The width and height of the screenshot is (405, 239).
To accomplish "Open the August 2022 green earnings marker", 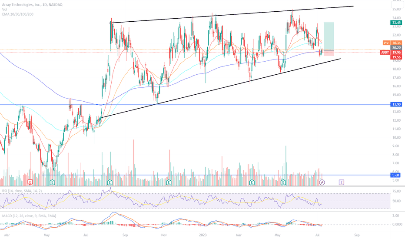I will tap(110, 183).
